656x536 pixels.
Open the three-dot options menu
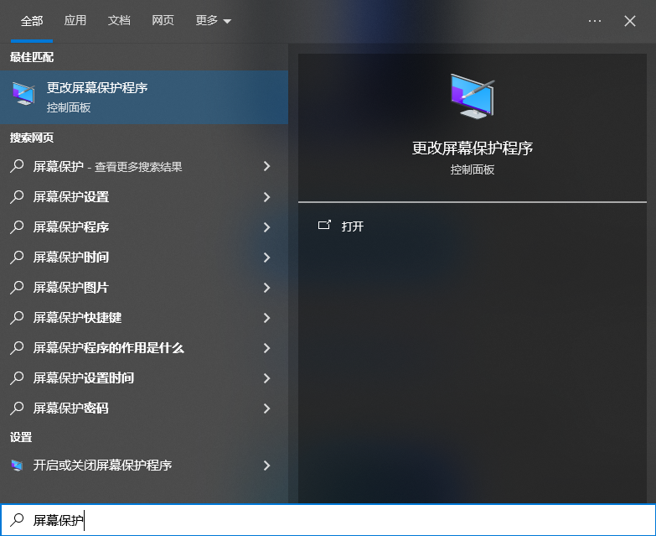point(595,21)
